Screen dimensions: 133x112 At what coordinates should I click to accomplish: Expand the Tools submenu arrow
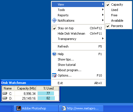coord(103,10)
